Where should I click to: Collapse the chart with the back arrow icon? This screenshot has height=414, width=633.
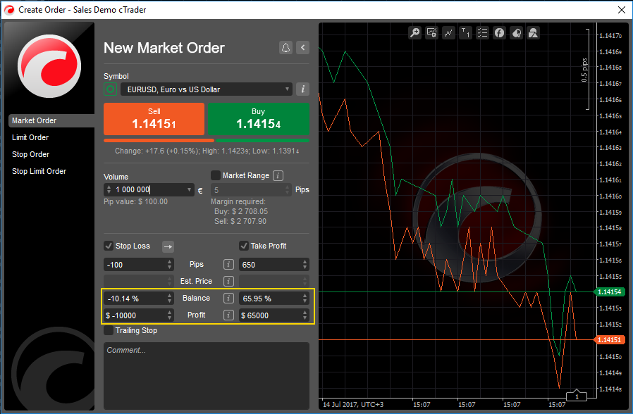(303, 48)
